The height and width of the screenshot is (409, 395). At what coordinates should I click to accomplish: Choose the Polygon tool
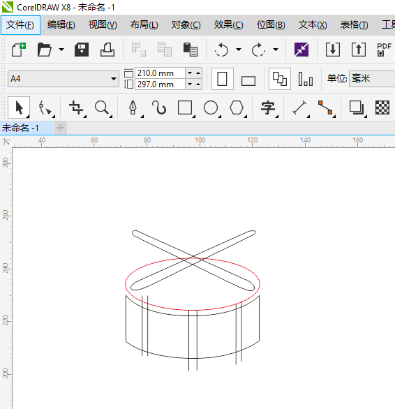(x=237, y=107)
